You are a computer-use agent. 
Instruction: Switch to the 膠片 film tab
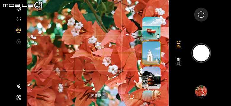pos(179,45)
